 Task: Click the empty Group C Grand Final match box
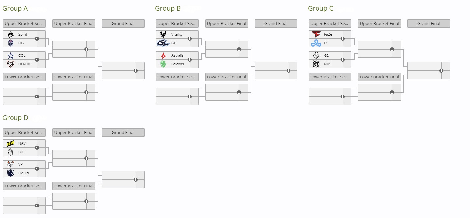tap(423, 71)
